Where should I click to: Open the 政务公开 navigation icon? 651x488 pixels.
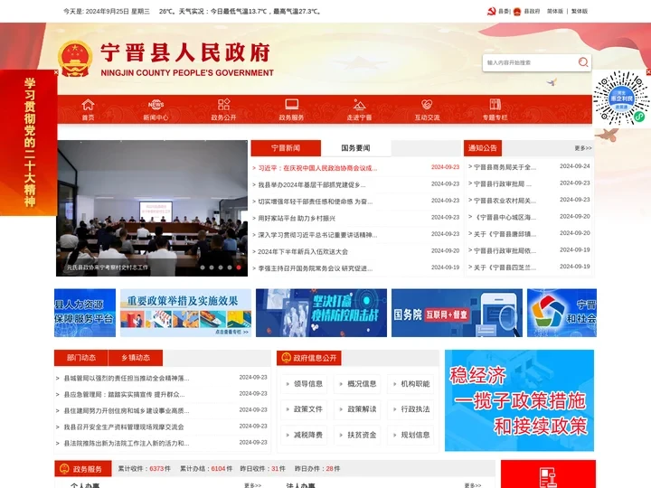(x=223, y=104)
